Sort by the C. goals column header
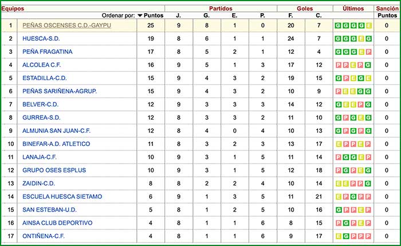The height and width of the screenshot is (246, 401). coord(319,15)
